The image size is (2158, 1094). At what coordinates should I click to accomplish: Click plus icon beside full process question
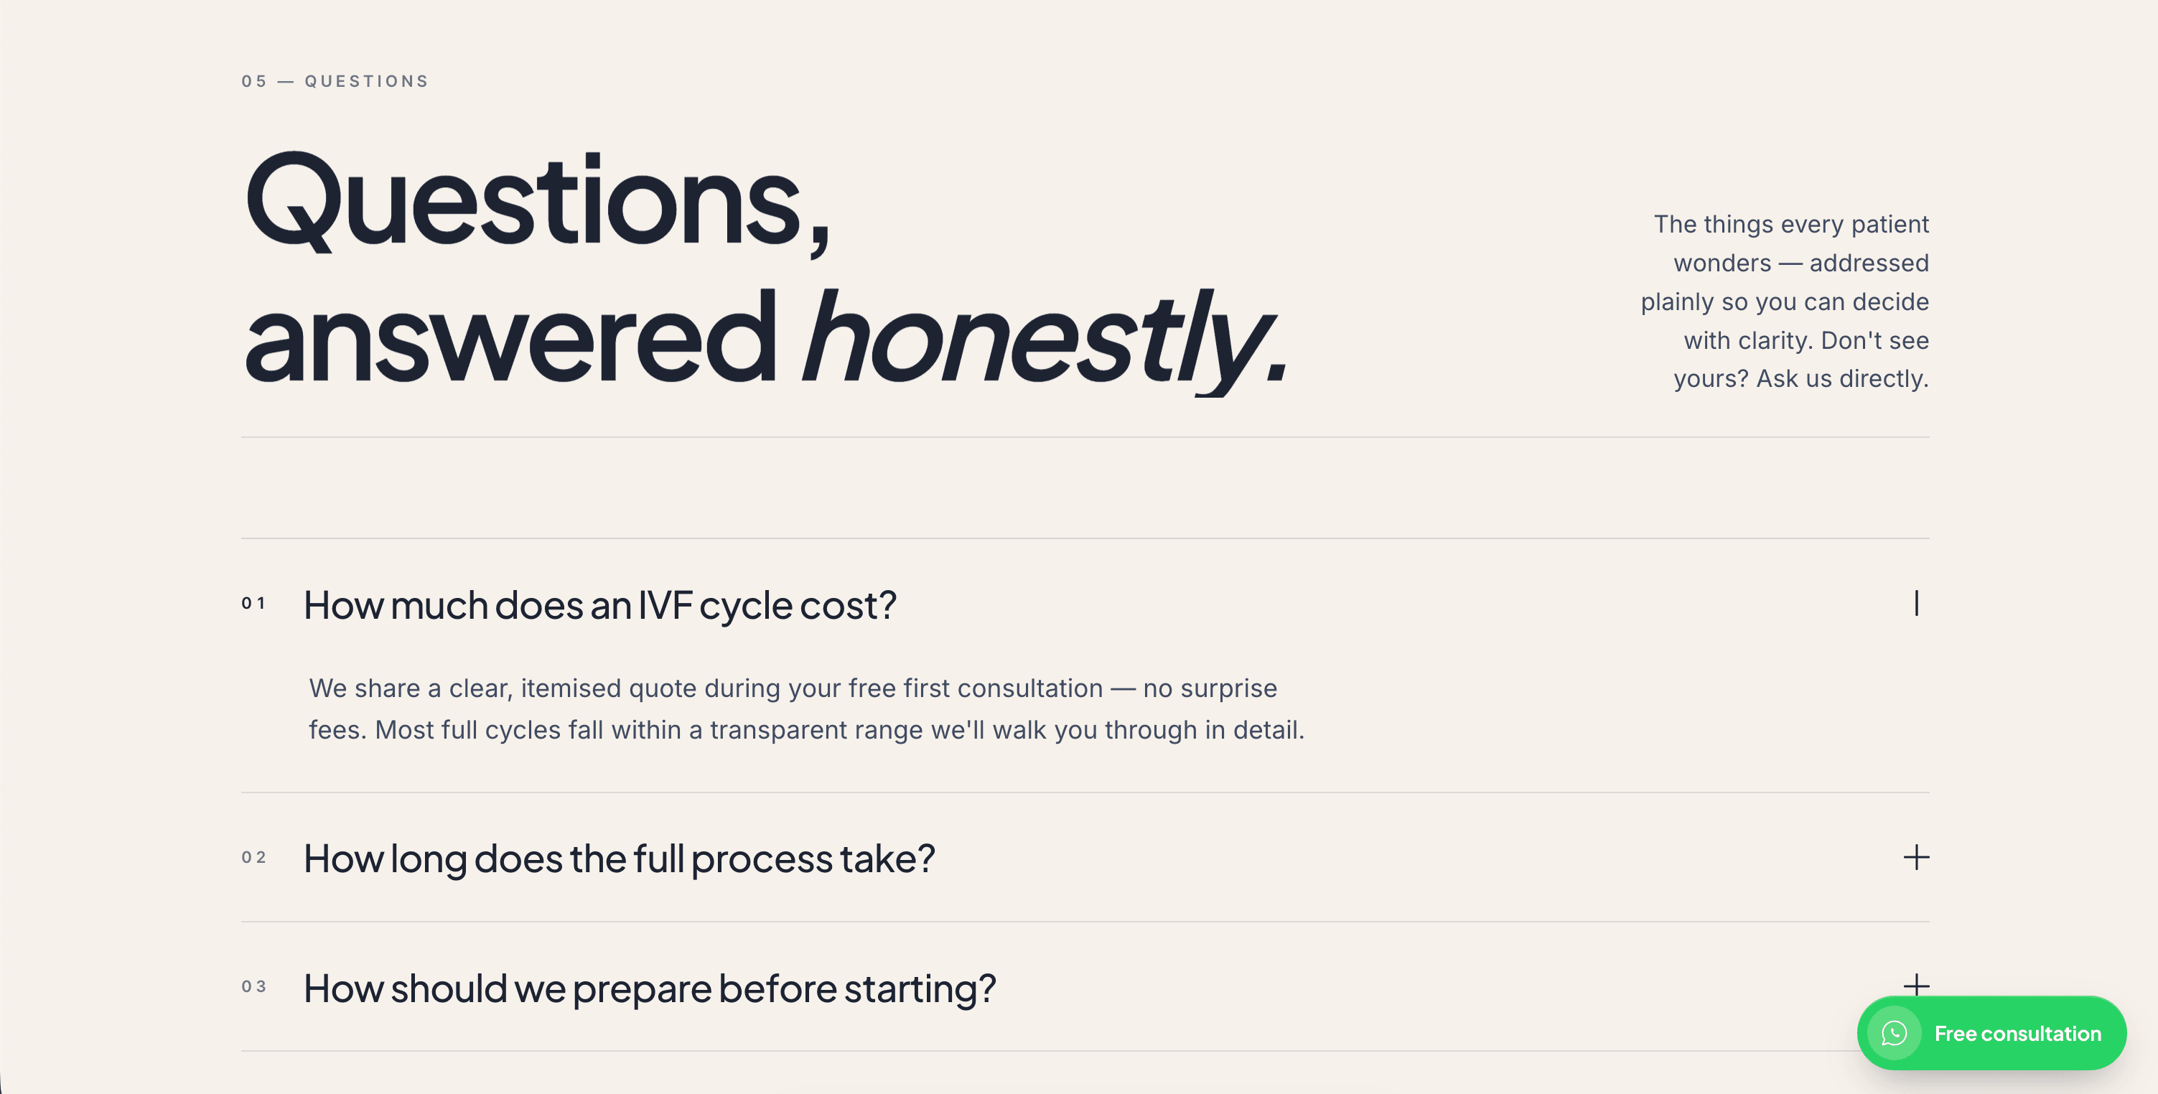1916,857
